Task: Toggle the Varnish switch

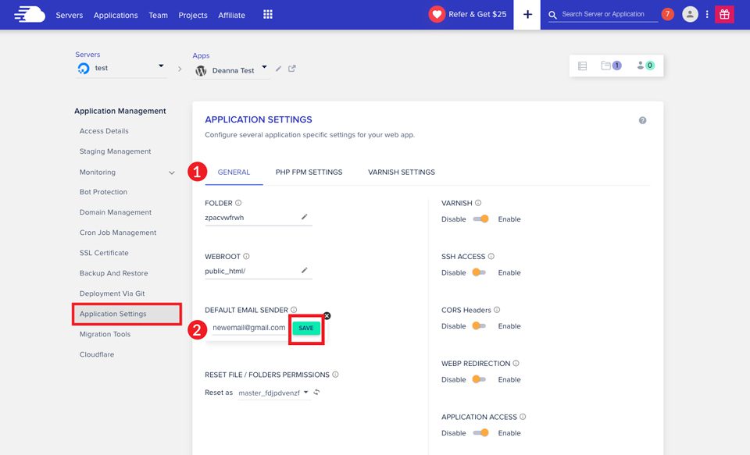Action: click(480, 219)
